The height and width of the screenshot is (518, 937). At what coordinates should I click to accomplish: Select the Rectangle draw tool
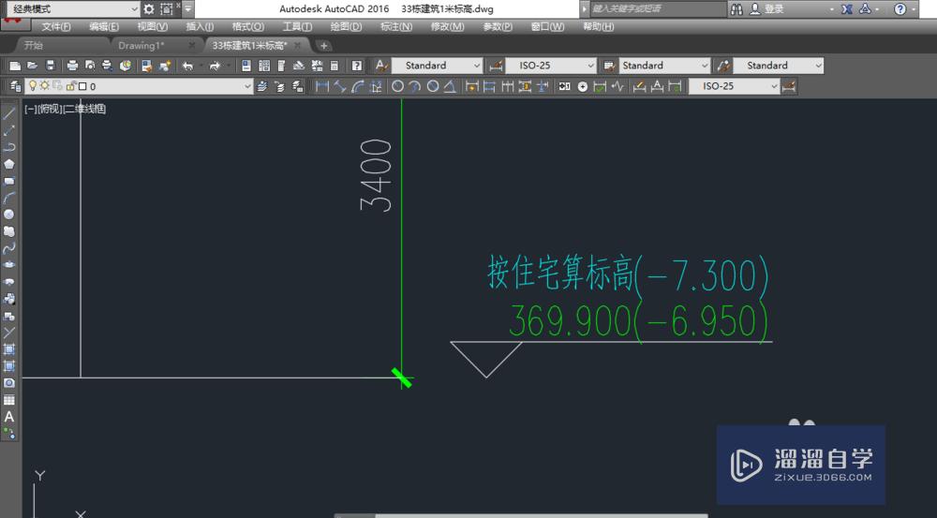click(9, 181)
